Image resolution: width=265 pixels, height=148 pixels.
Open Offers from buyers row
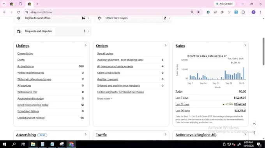click(133, 18)
